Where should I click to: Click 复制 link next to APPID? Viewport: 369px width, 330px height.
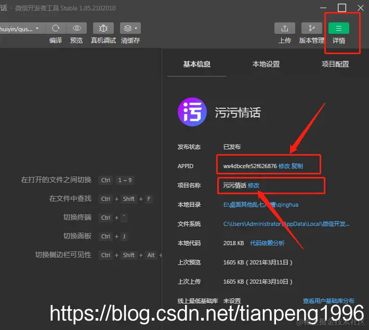[297, 166]
